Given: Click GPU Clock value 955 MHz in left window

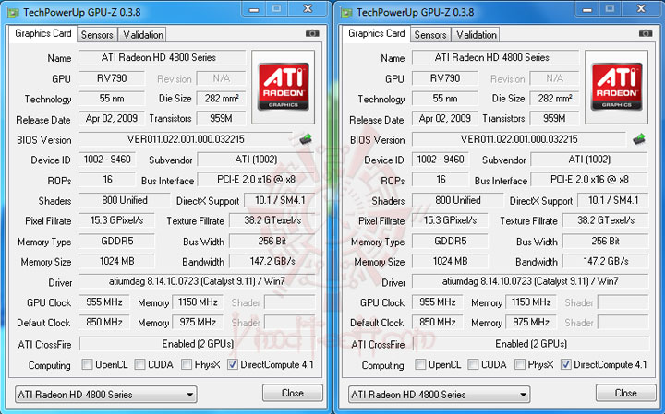Looking at the screenshot, I should pyautogui.click(x=103, y=302).
